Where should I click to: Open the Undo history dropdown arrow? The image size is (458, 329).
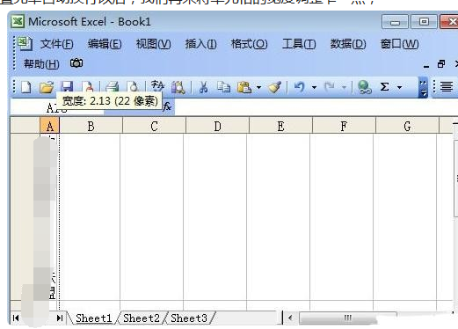tap(314, 87)
